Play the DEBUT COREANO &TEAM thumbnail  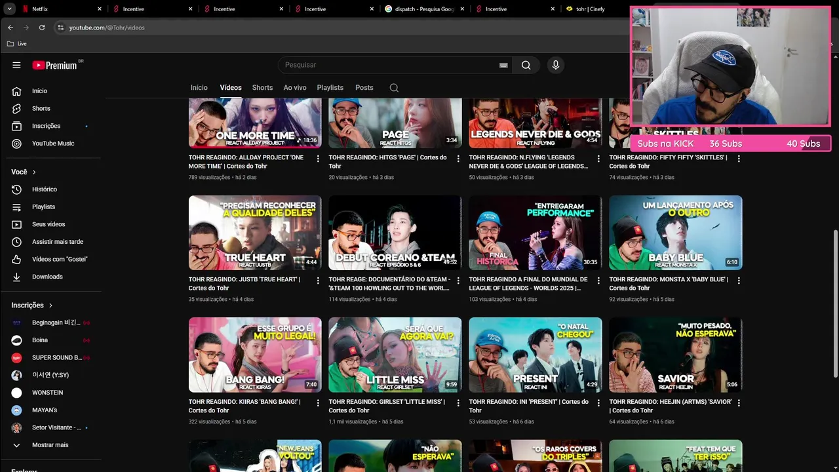(395, 233)
